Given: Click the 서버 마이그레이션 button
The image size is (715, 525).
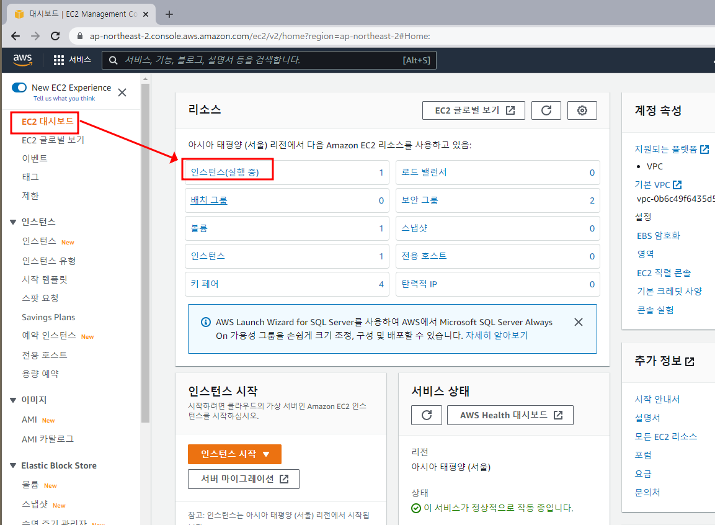Looking at the screenshot, I should pyautogui.click(x=243, y=478).
